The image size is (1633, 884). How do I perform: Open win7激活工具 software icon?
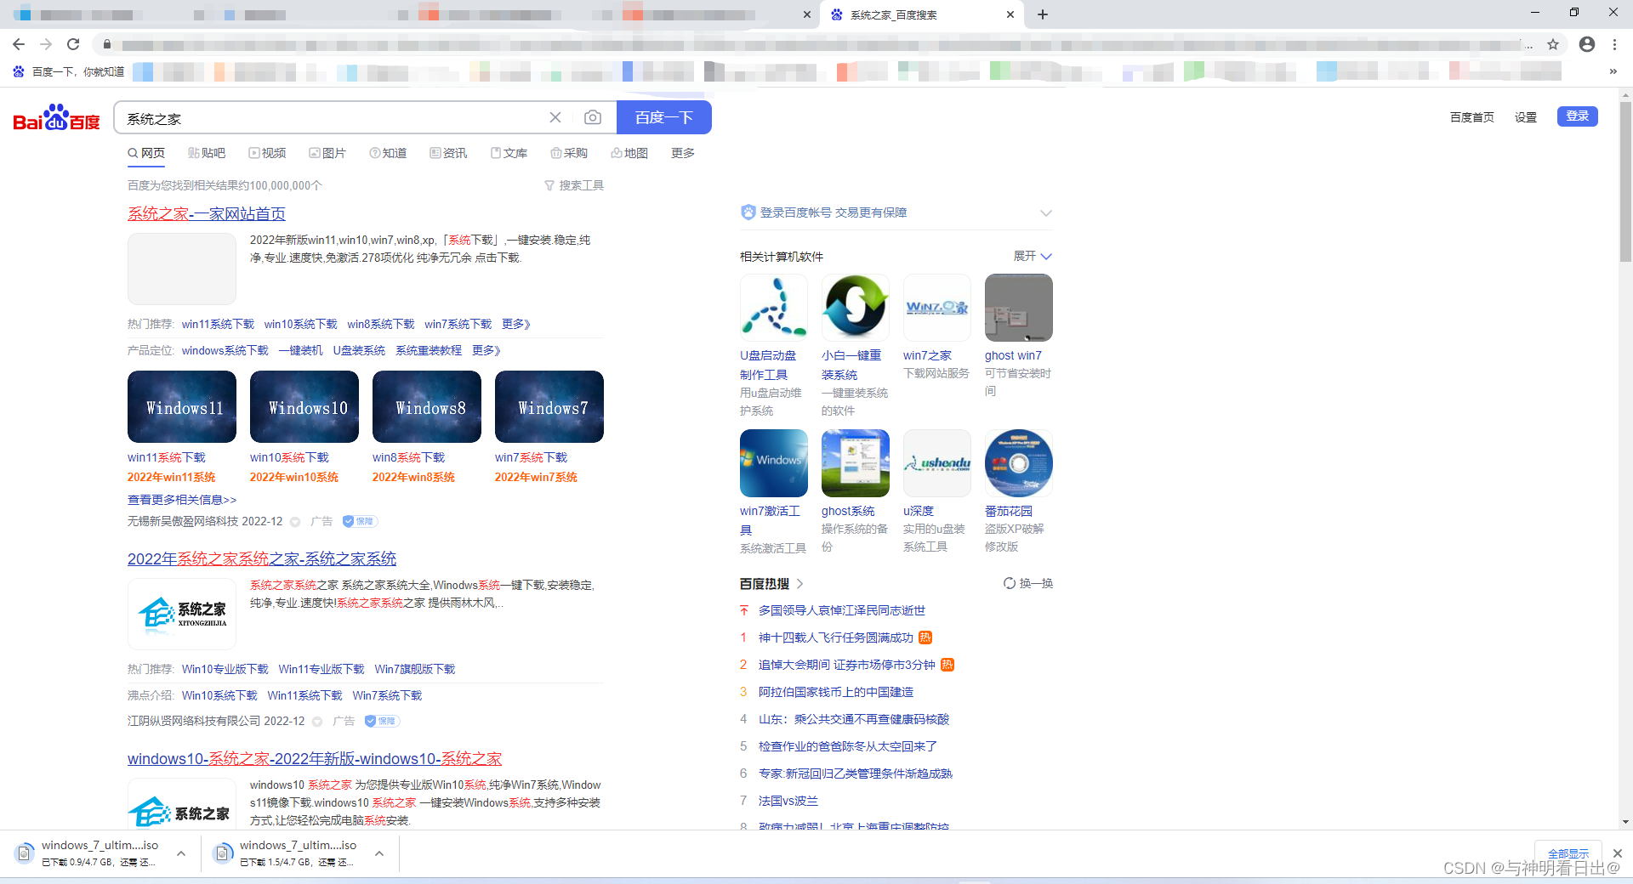point(773,463)
